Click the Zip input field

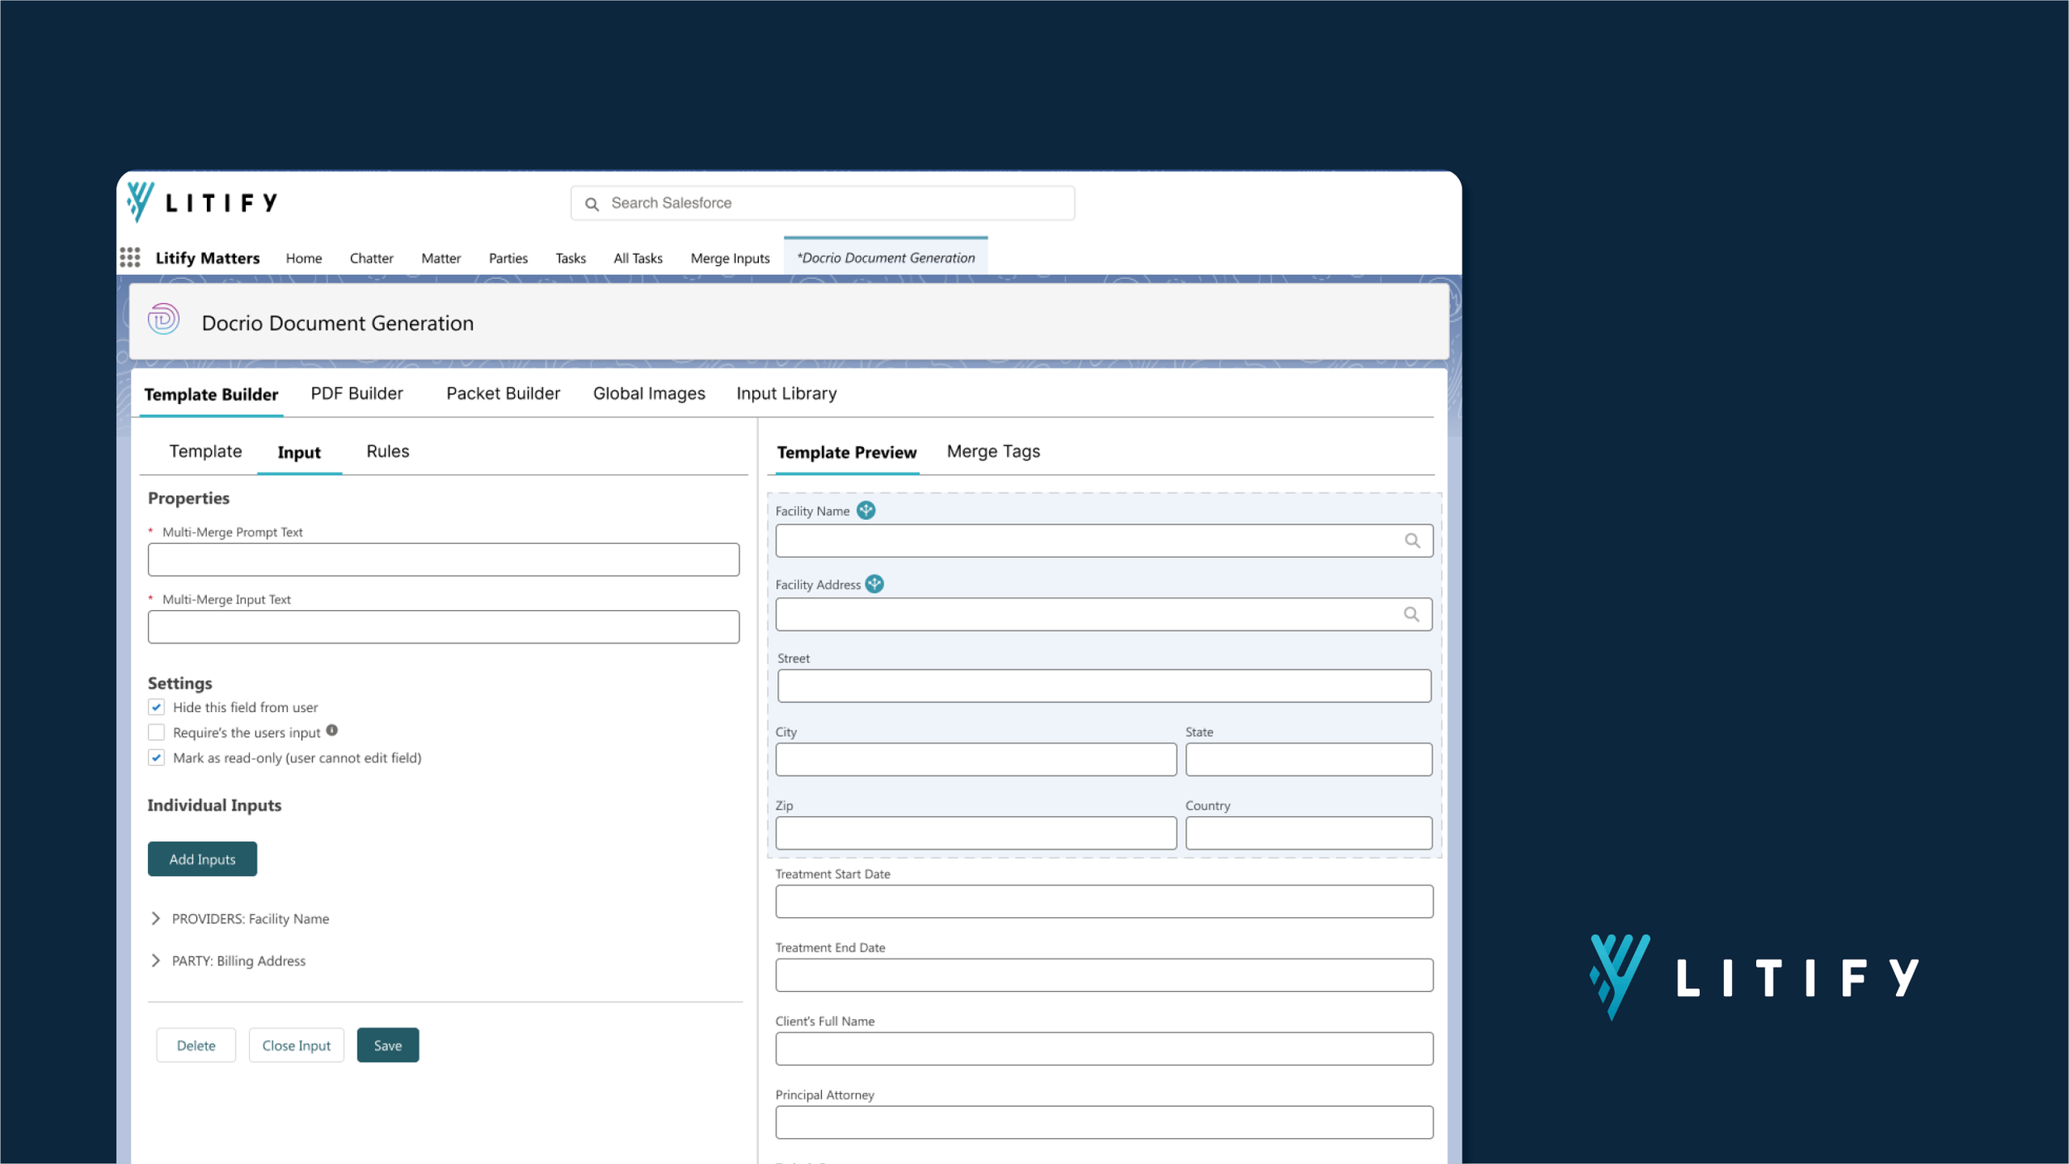click(976, 834)
